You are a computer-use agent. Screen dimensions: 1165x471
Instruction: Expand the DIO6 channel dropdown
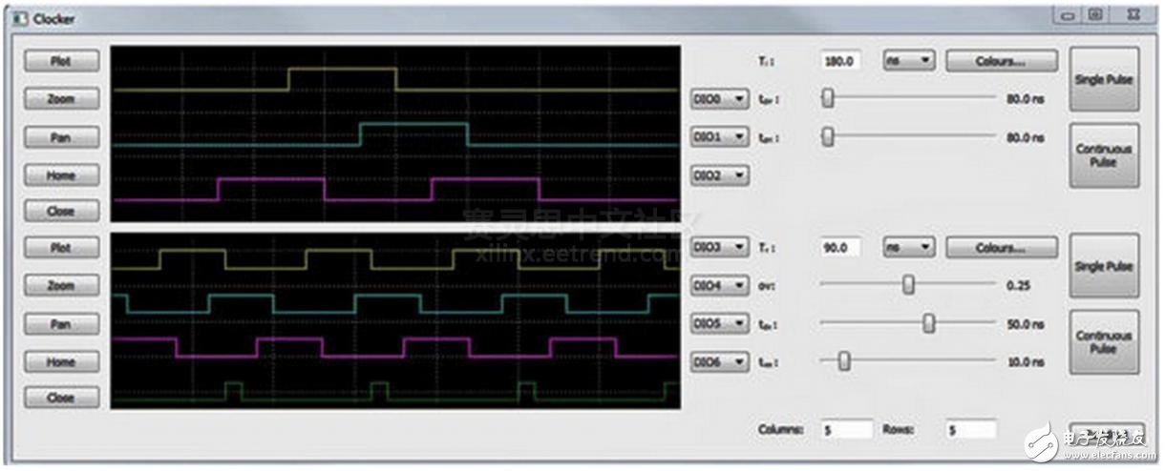click(719, 362)
